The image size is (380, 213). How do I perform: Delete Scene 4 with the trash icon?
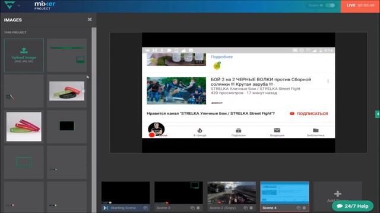[x=305, y=208]
